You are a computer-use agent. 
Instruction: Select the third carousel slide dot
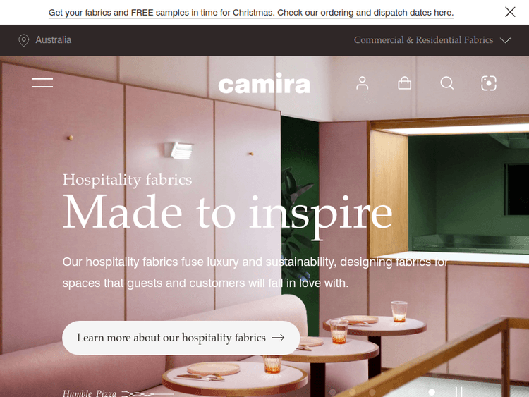click(x=372, y=392)
